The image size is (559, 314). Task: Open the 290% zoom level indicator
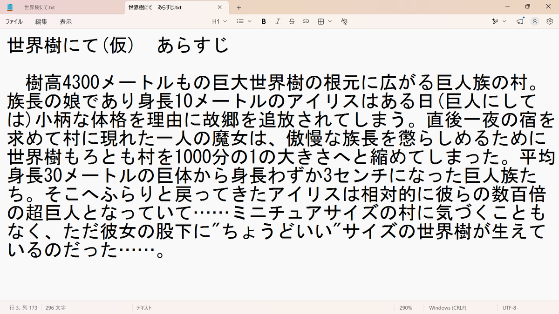point(406,308)
